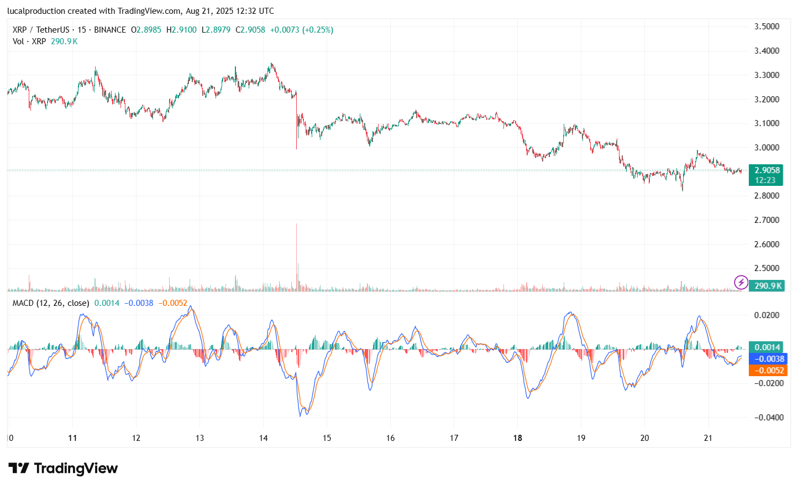Click the price change +0.0073 (+0.25%) text

[x=301, y=30]
